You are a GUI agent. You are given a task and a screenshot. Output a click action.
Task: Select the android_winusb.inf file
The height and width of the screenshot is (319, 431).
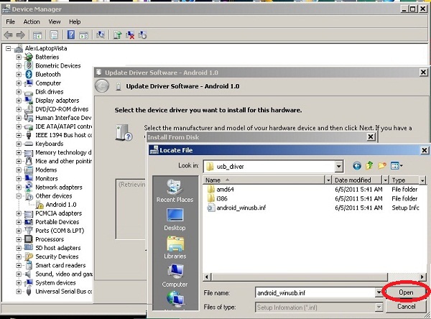(x=236, y=208)
